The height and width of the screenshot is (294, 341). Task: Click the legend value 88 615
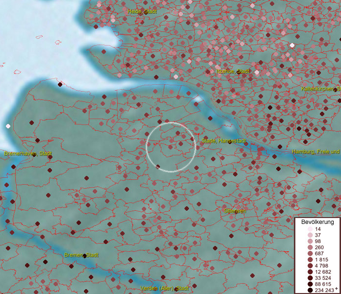point(323,284)
